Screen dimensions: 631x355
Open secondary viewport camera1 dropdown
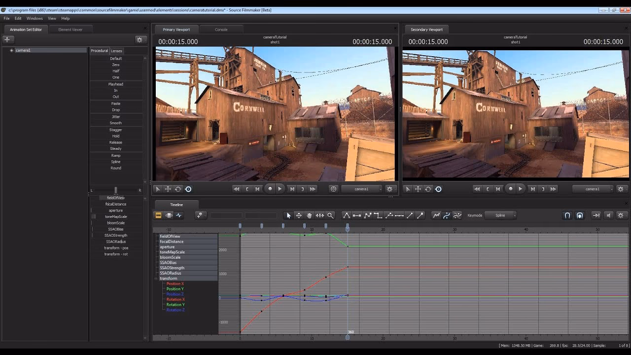point(593,189)
